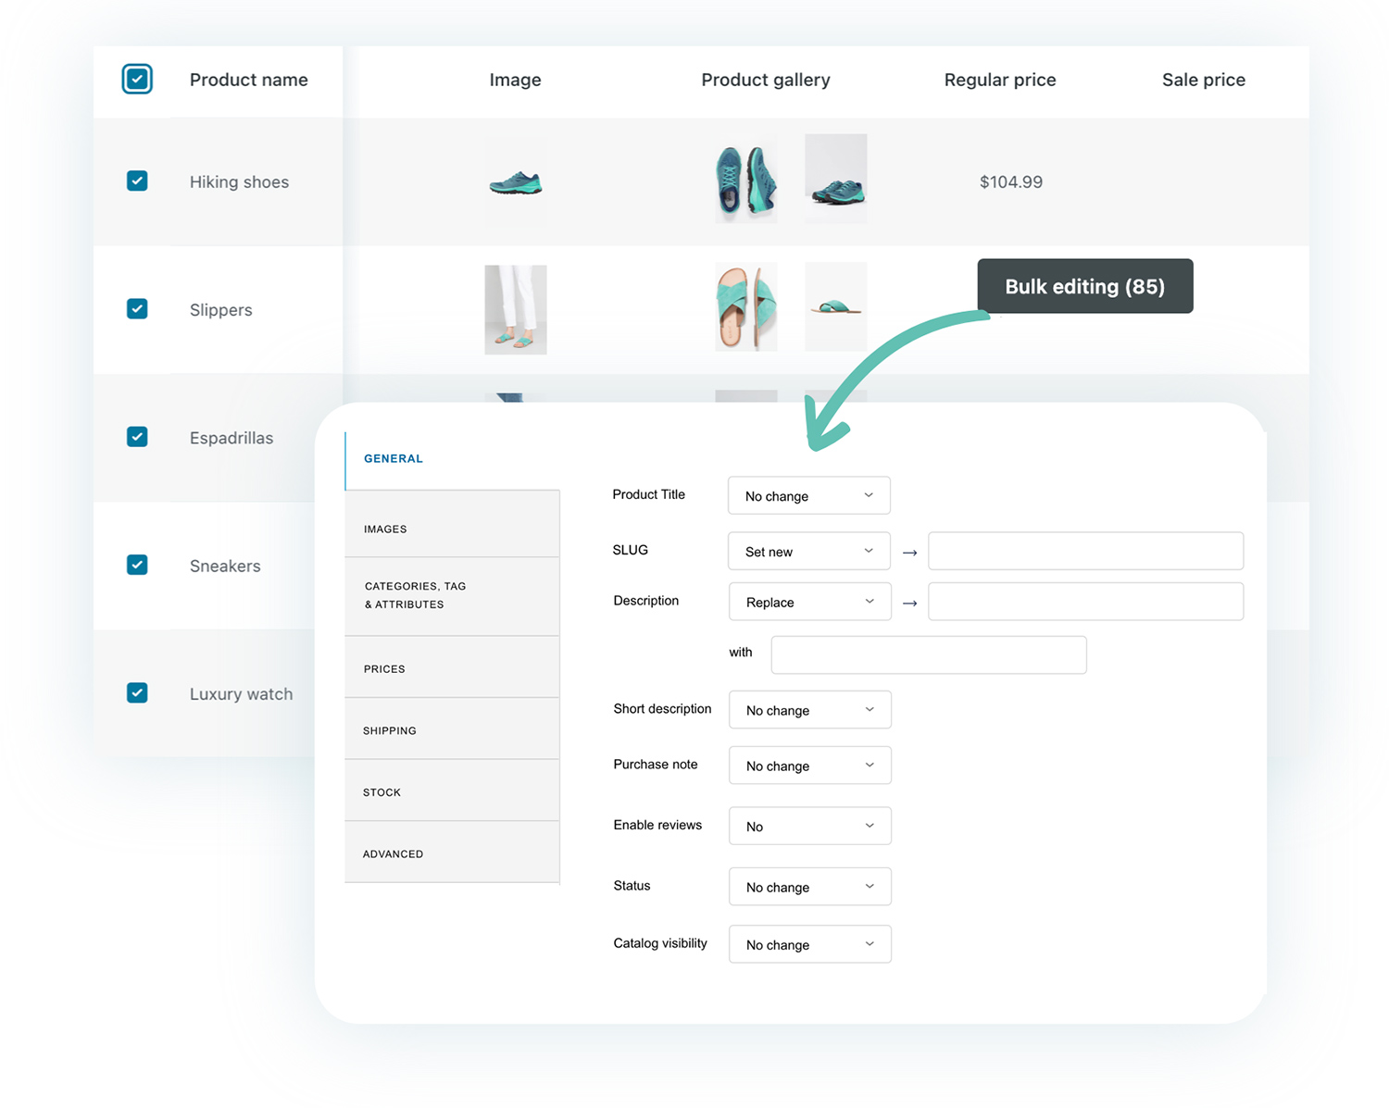The width and height of the screenshot is (1389, 1108).
Task: Uncheck the select-all products checkbox
Action: pos(137,79)
